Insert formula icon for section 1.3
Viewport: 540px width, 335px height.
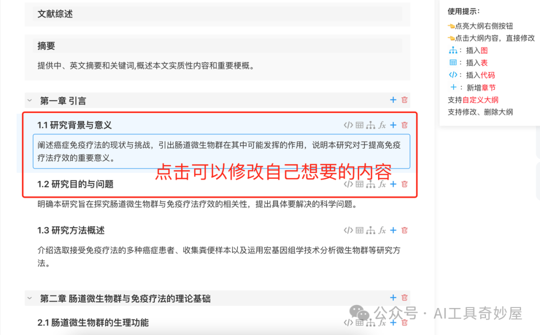click(382, 230)
